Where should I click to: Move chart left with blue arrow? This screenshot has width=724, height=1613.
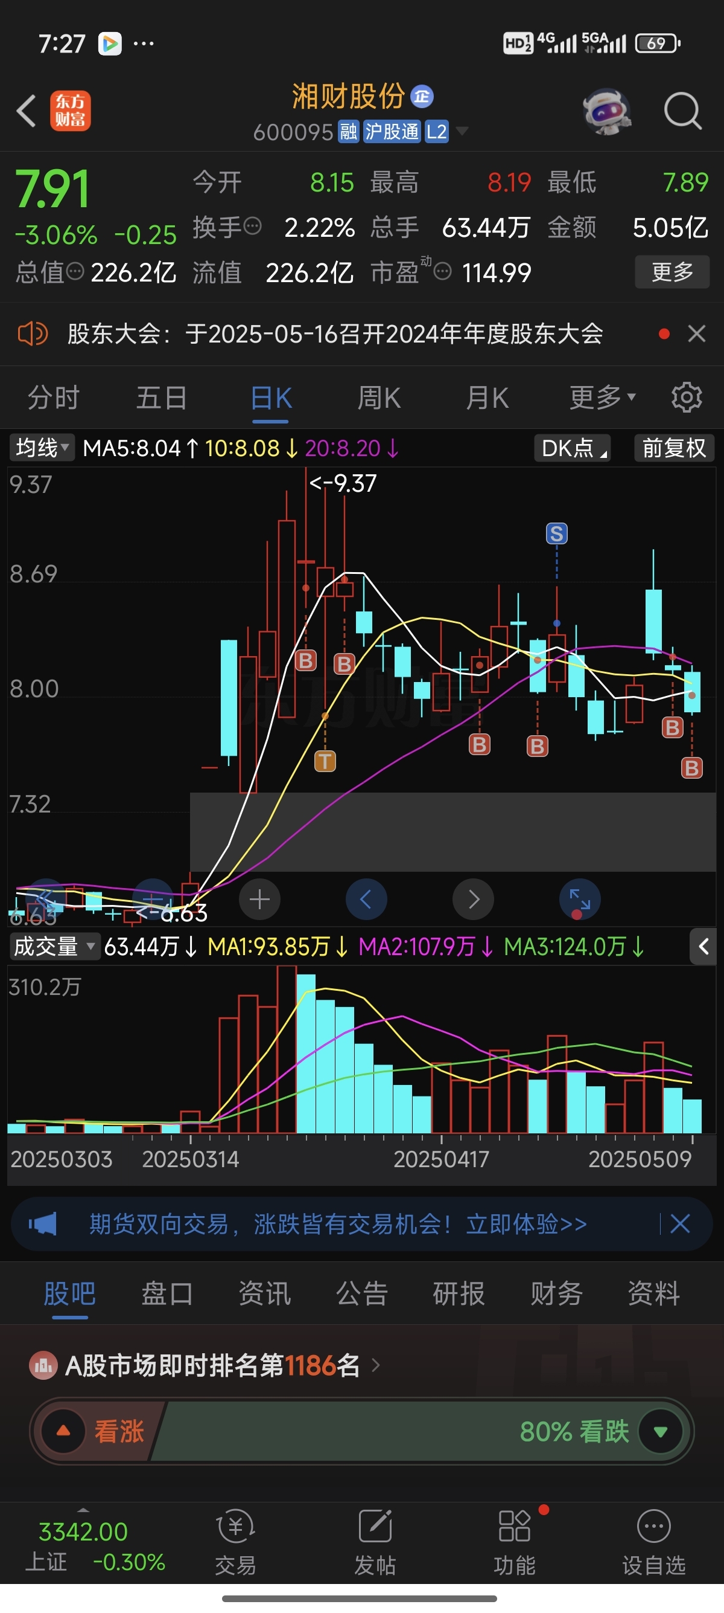click(x=366, y=900)
